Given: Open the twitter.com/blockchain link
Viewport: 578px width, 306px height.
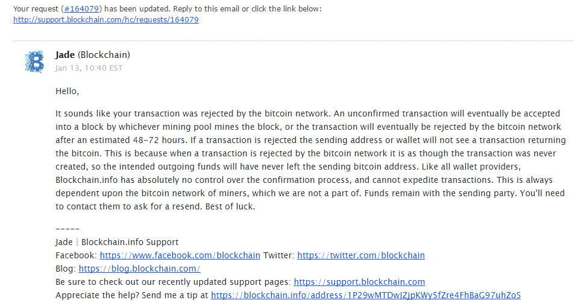Looking at the screenshot, I should (x=360, y=255).
